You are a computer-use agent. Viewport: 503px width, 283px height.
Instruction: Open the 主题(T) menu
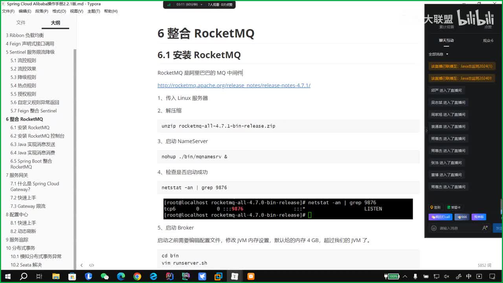[x=94, y=11]
